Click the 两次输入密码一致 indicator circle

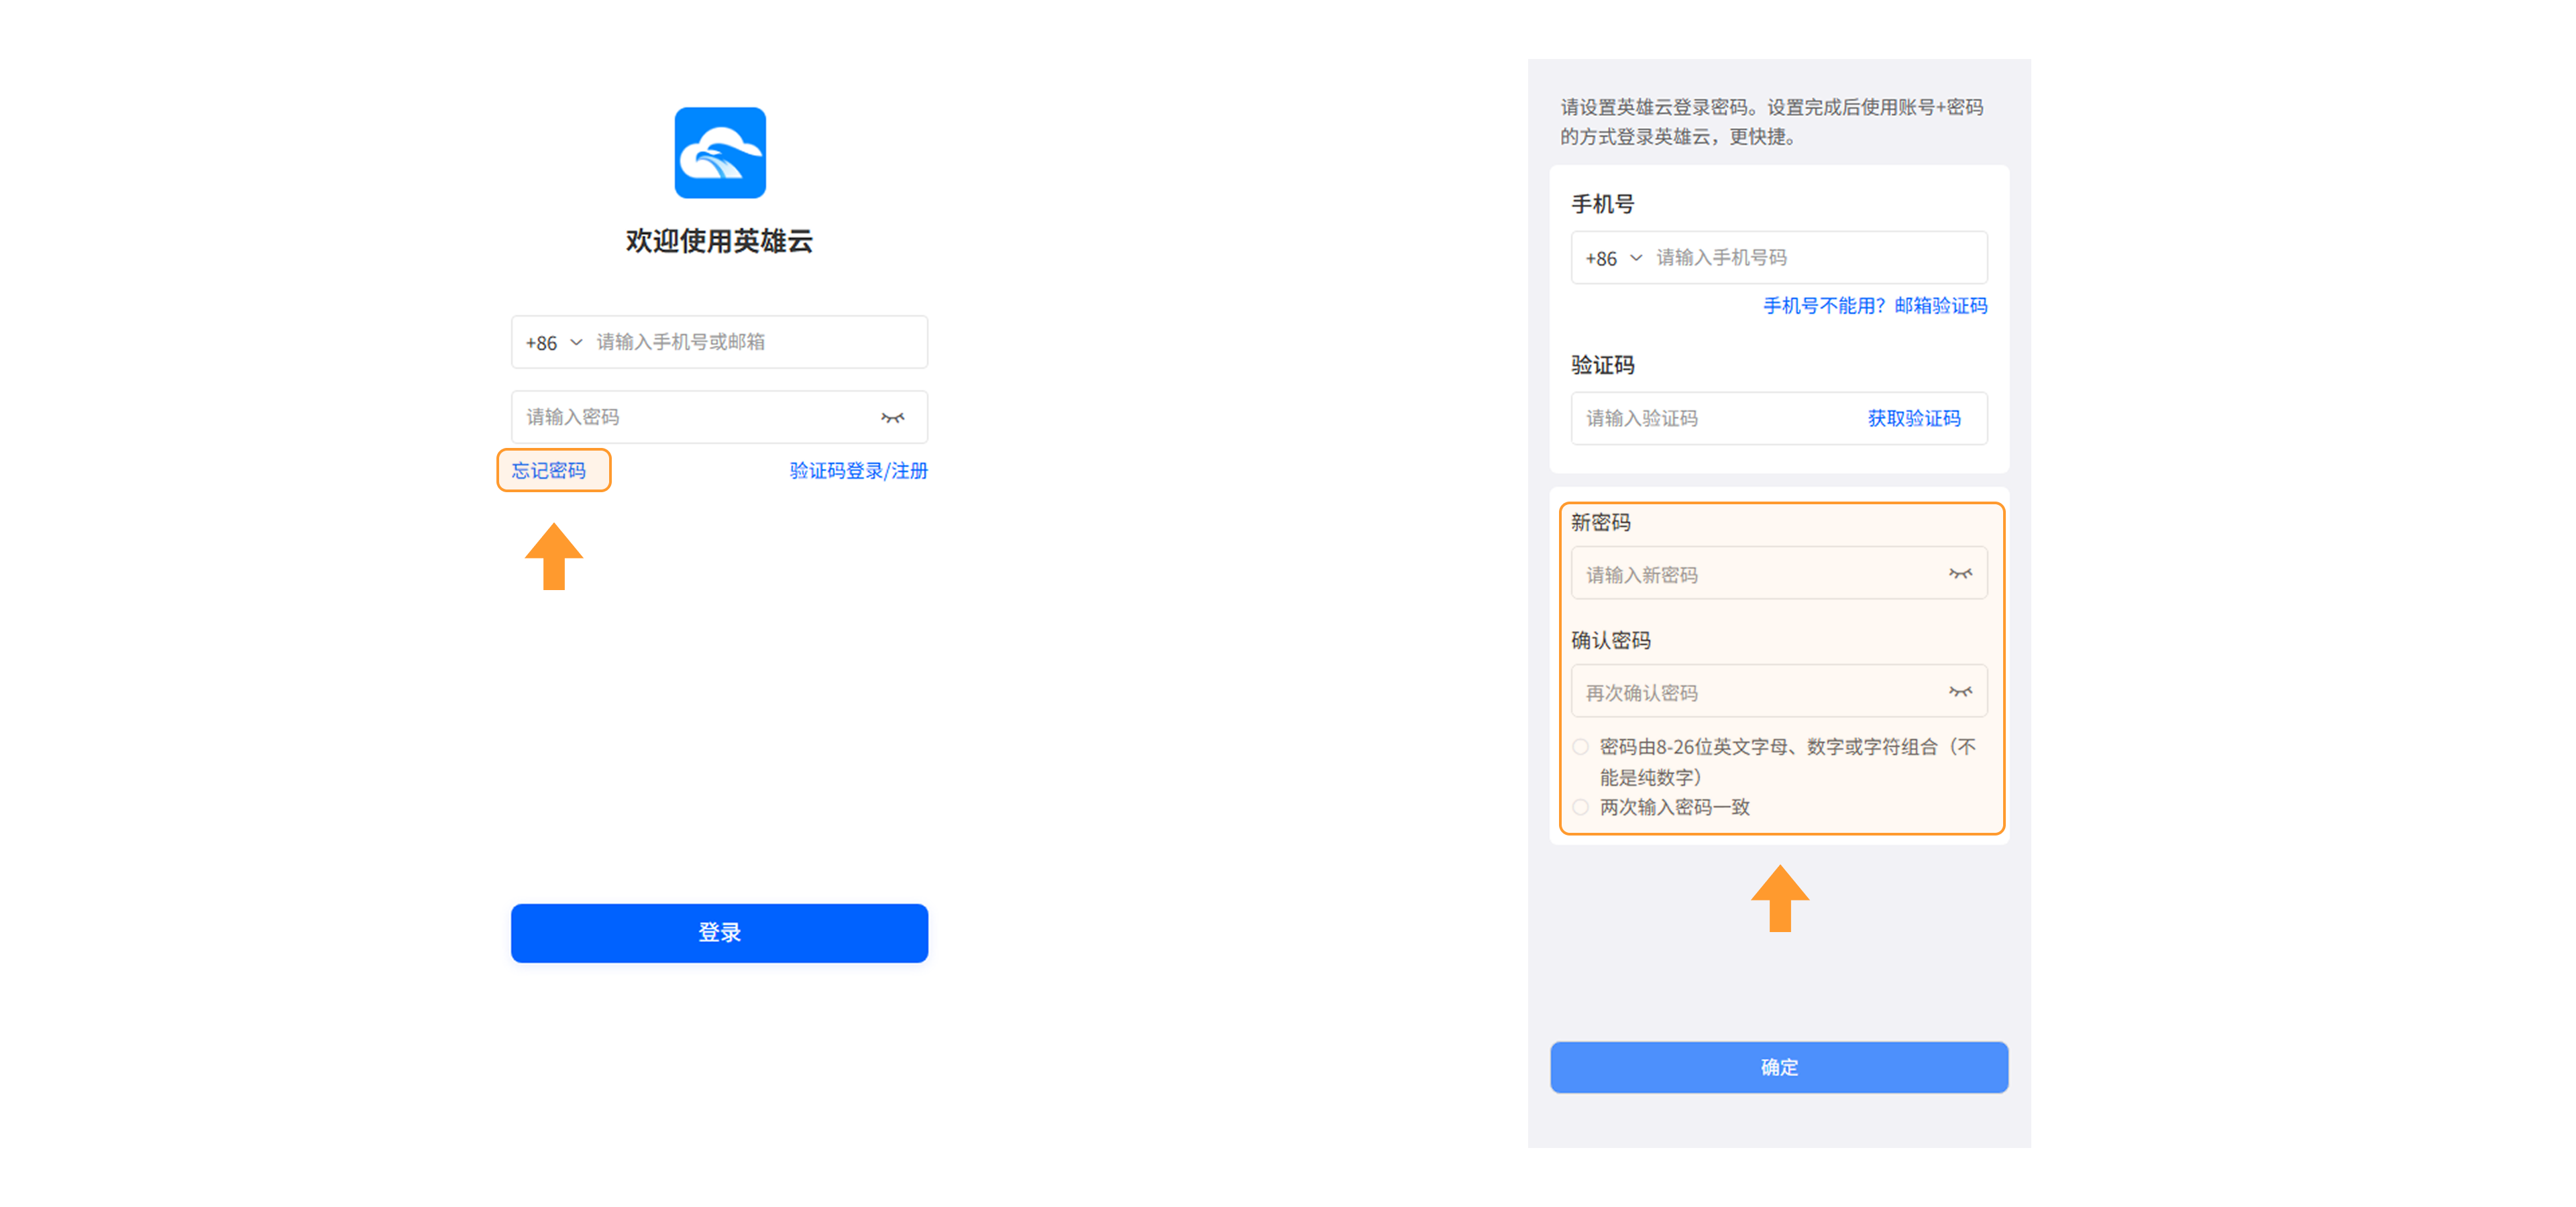point(1580,806)
